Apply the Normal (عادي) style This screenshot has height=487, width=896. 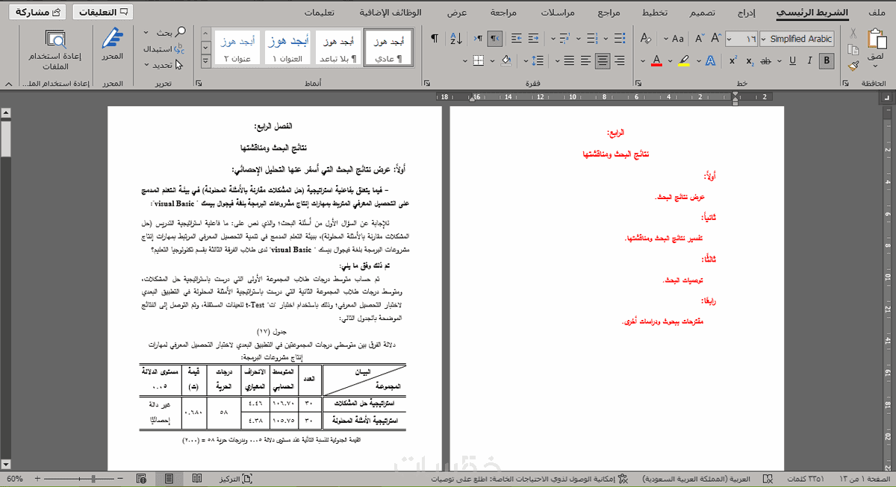point(388,48)
